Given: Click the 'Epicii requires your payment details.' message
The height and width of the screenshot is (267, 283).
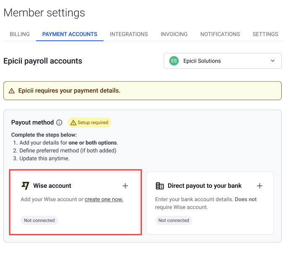Looking at the screenshot, I should 69,91.
